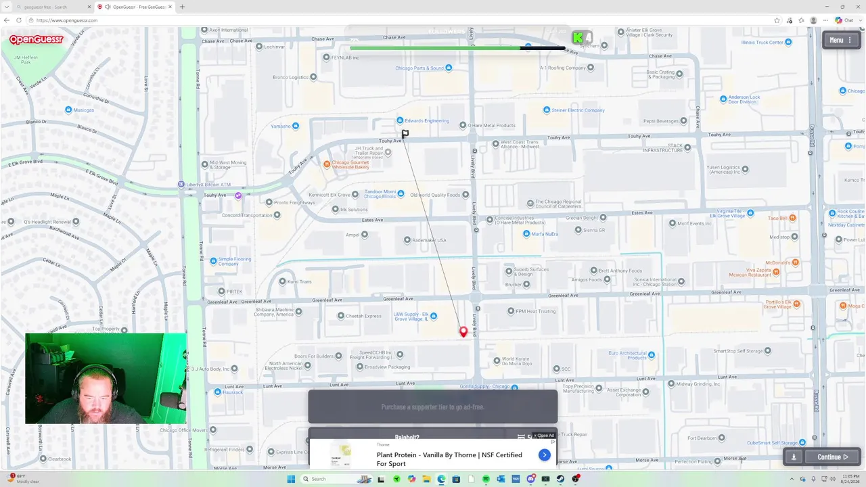Click the Steiner Electric Company pin

click(546, 110)
